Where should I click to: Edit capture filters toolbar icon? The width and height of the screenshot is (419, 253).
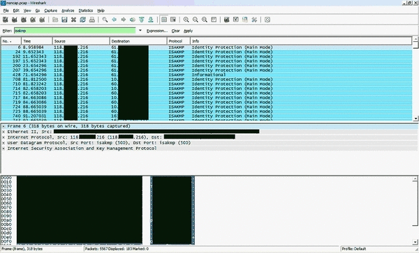226,20
